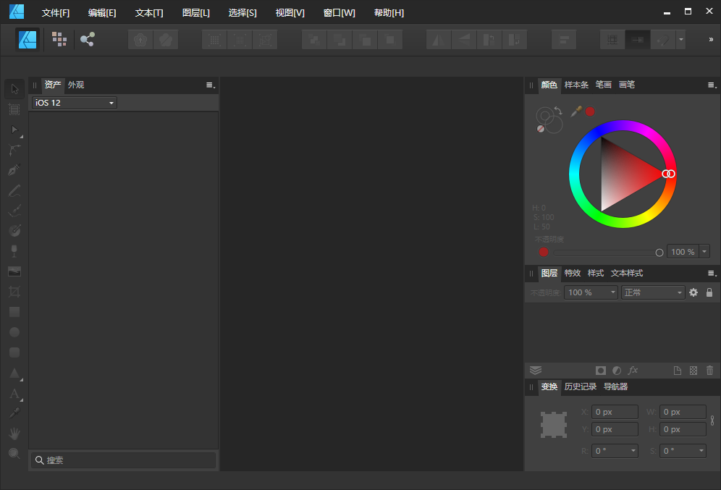Activate the Node tool

14,130
